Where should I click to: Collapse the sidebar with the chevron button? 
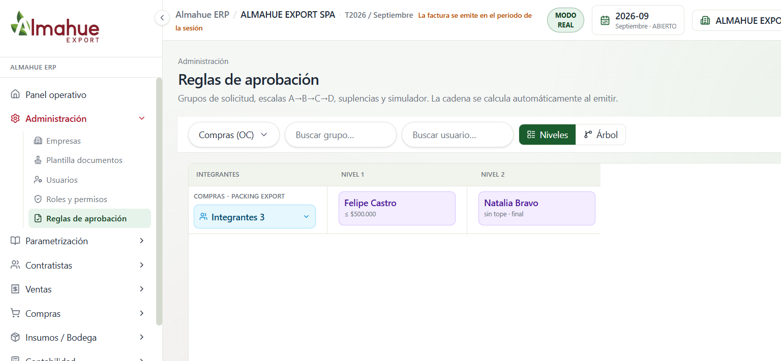point(162,18)
